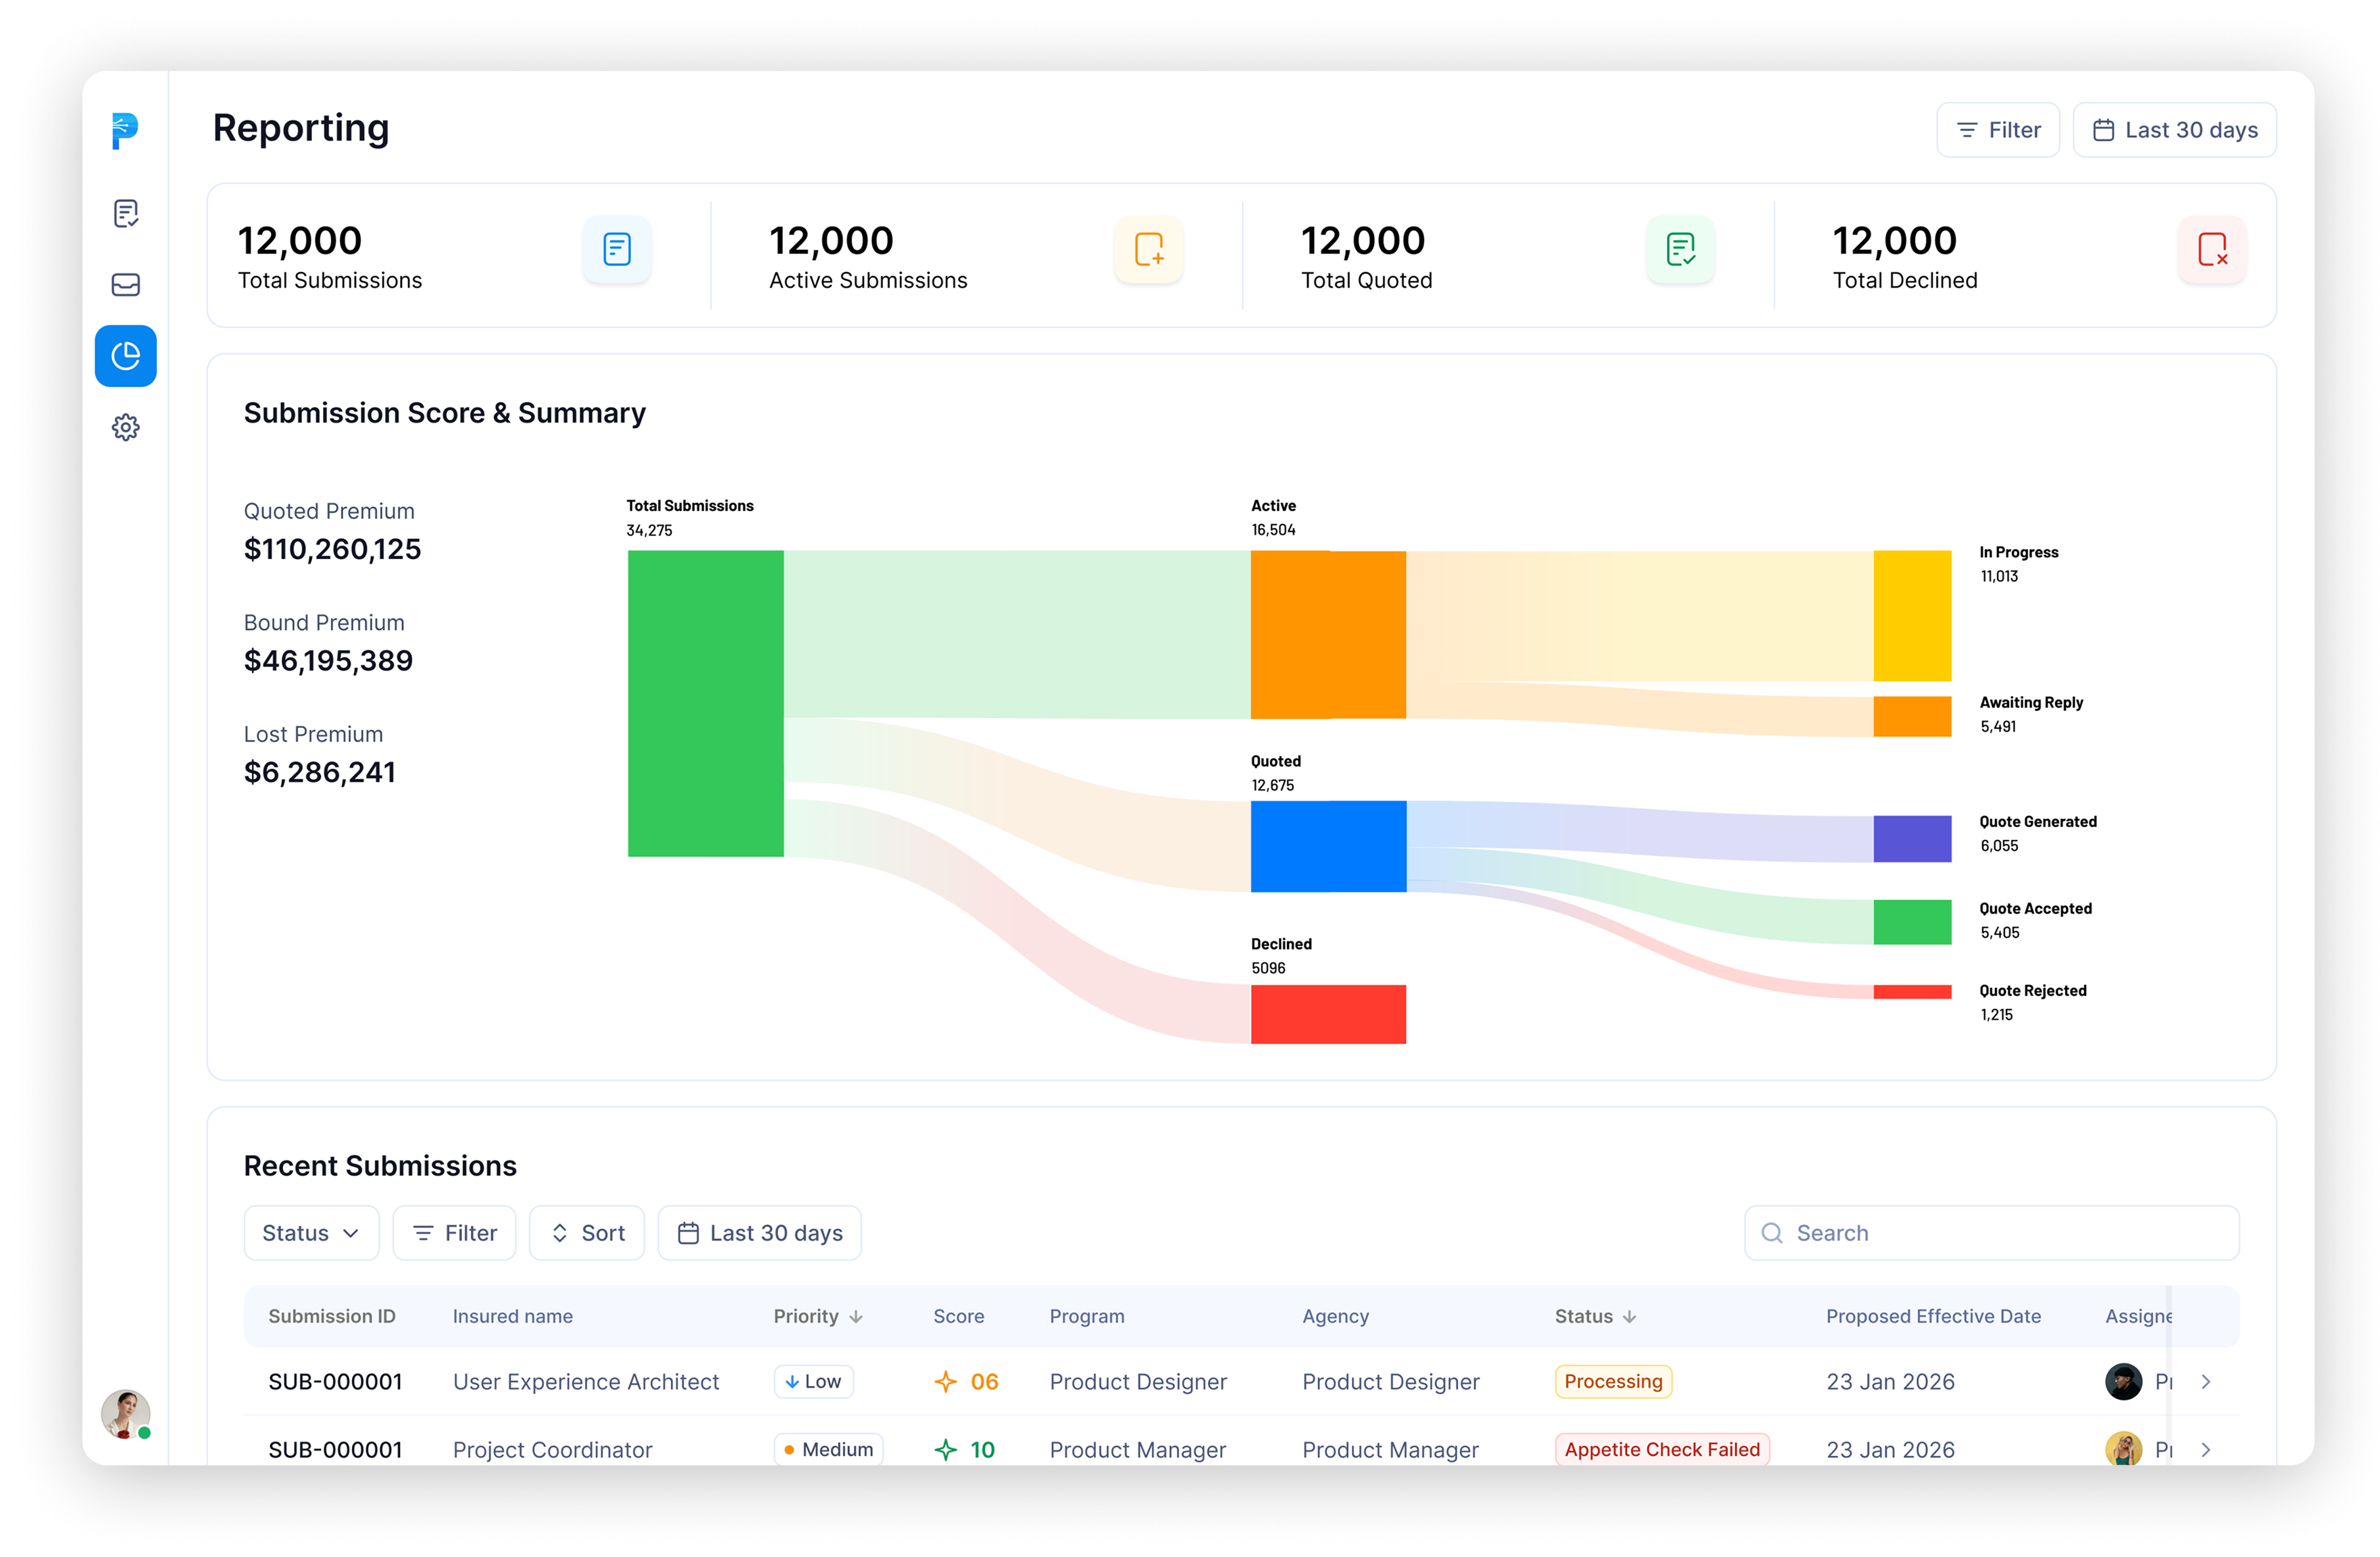Click the blue Quoted bar in chart
This screenshot has height=1557, width=2380.
[x=1328, y=845]
